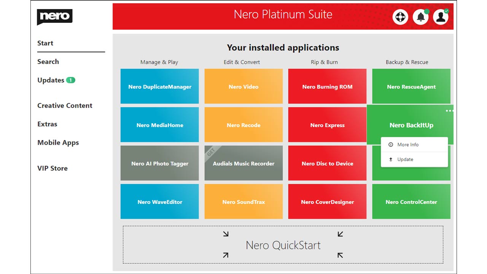Go to the Search section in sidebar
This screenshot has height=274, width=487.
48,62
